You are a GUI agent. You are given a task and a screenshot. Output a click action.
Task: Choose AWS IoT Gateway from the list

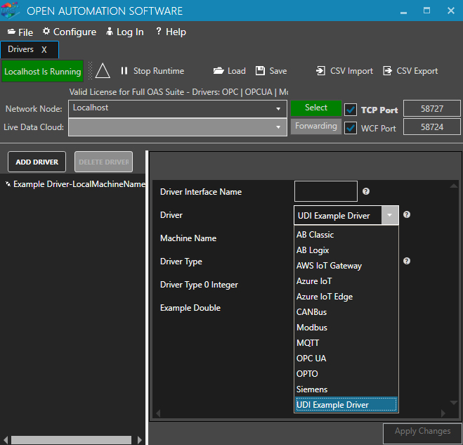pos(346,266)
